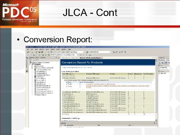Screen dimensions: 180x135
Task: Open the Edit menu
Action: point(32,49)
